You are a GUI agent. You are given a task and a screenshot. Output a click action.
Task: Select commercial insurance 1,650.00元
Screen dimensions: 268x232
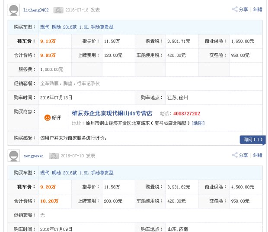pyautogui.click(x=242, y=41)
